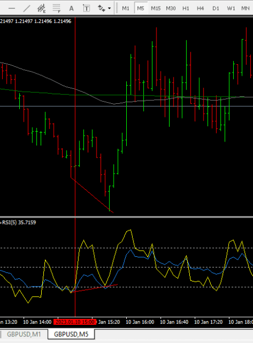Switch chart to H1 timeframe

pyautogui.click(x=185, y=8)
